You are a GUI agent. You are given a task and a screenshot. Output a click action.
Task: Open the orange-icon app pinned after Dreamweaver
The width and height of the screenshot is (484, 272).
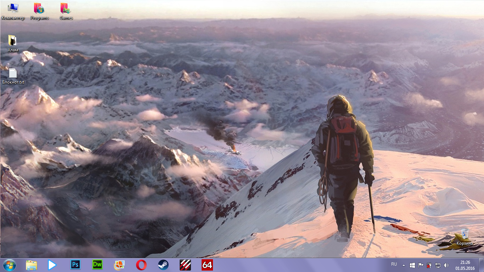tap(119, 265)
